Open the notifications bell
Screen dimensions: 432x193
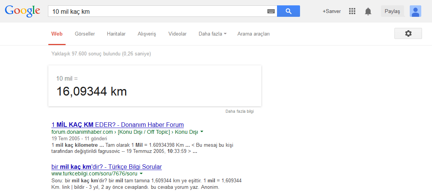tap(368, 11)
